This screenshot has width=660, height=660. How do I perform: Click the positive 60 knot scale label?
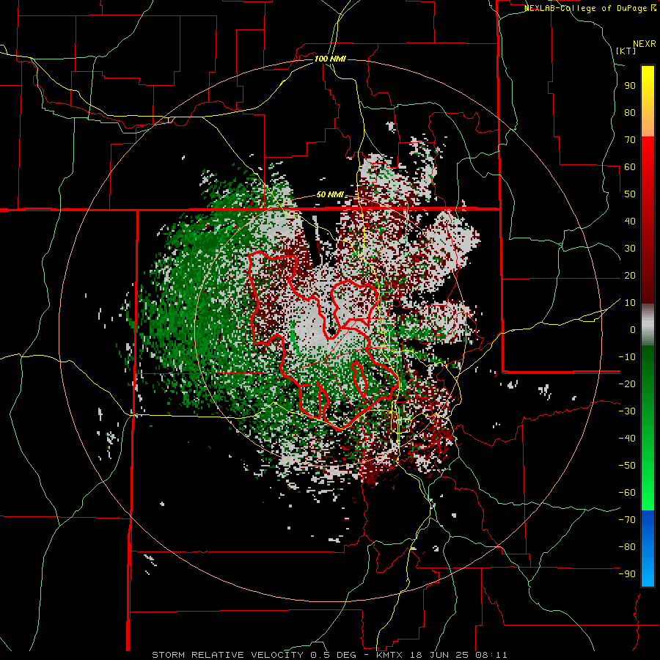(630, 166)
